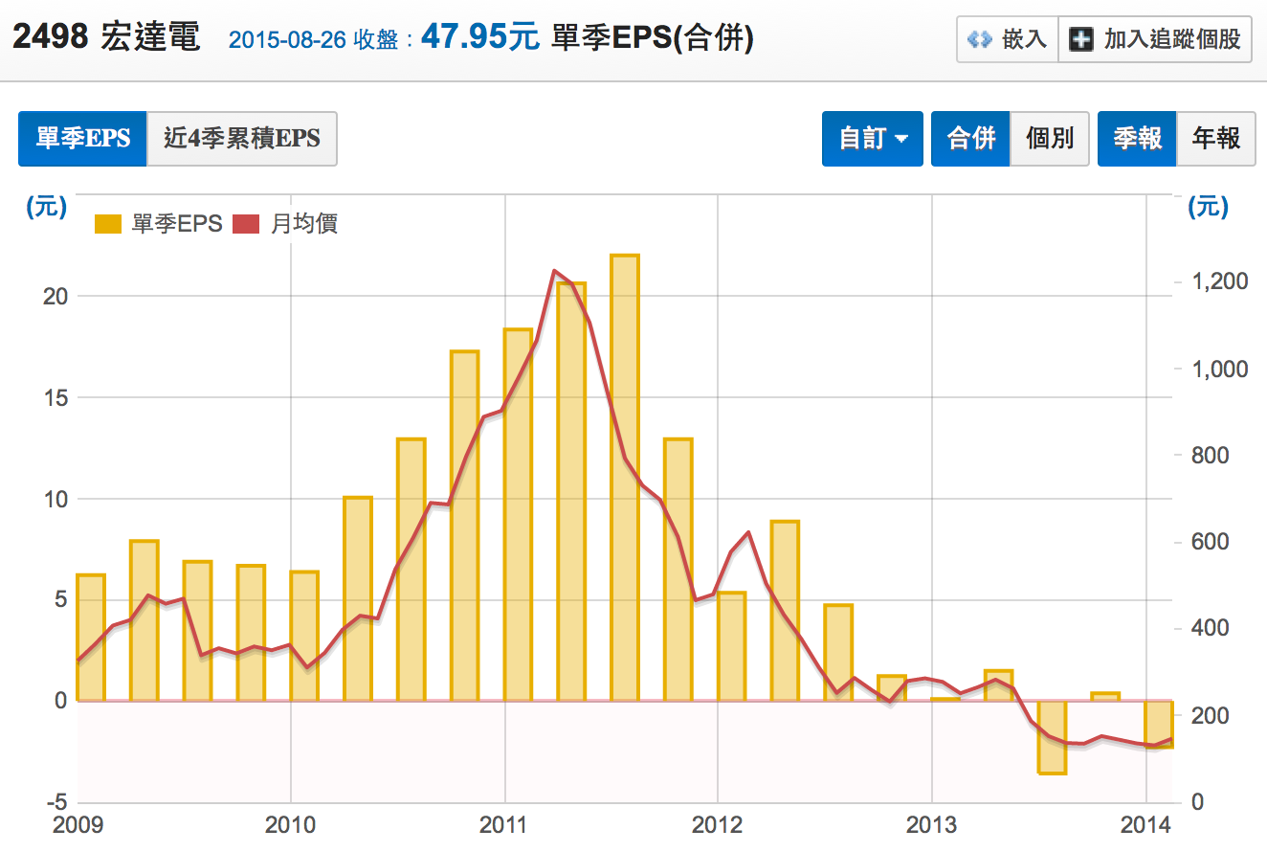
Task: Select the 單季EPS tab
Action: (x=82, y=139)
